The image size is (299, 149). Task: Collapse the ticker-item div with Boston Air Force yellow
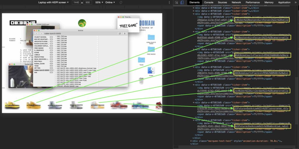click(194, 14)
